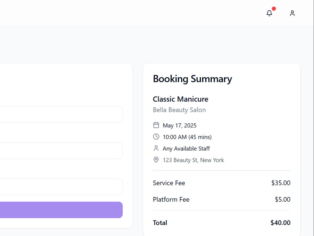Click the Bella Beauty Salon name

179,110
